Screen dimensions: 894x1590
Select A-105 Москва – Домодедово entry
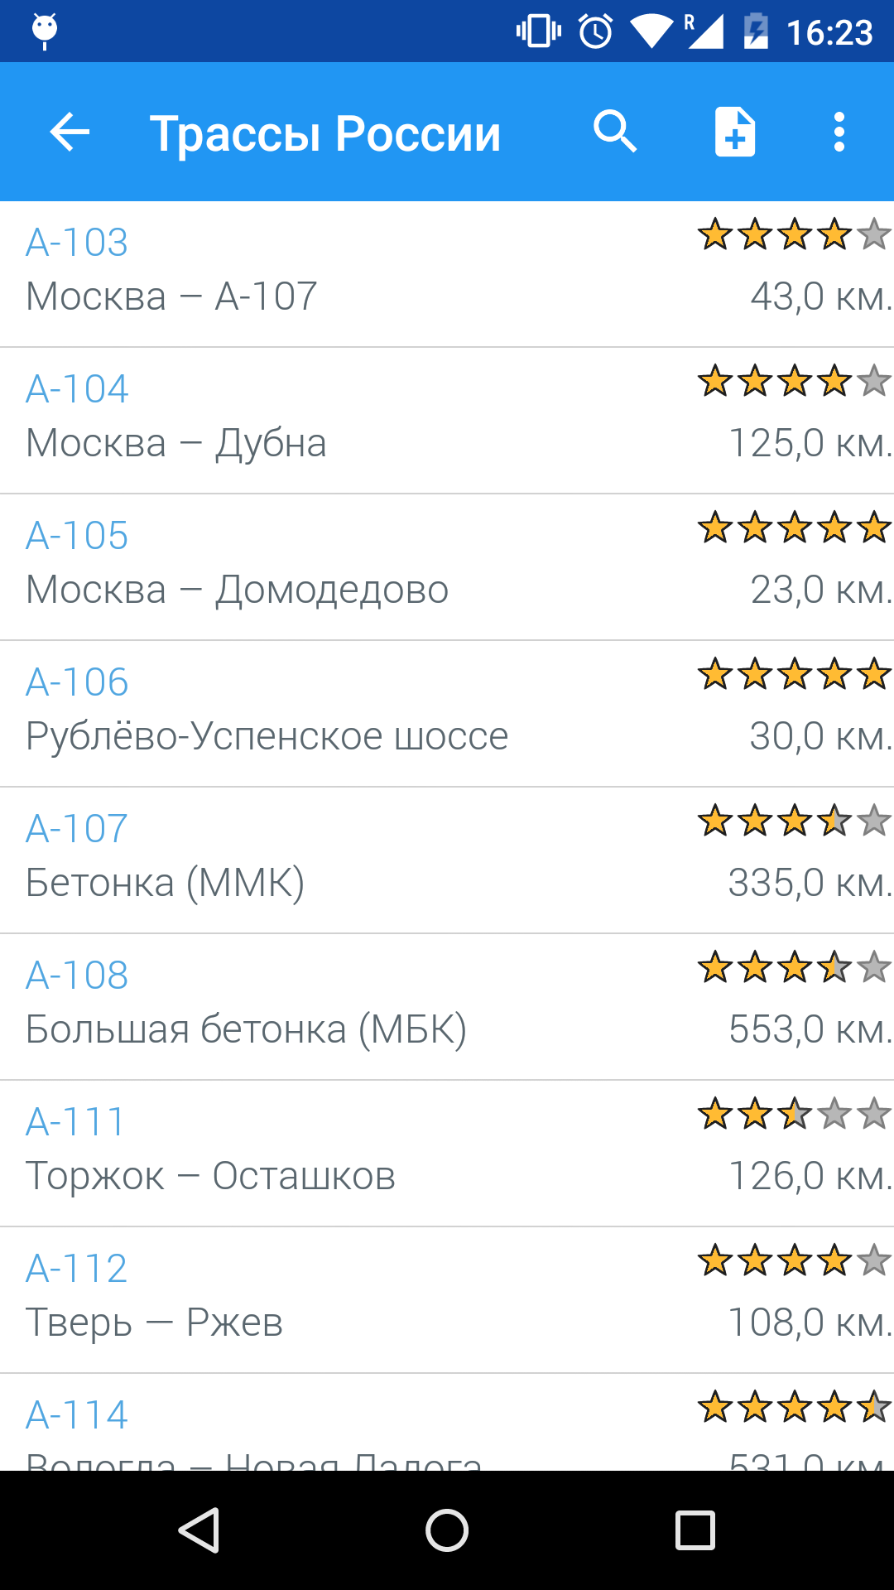447,567
